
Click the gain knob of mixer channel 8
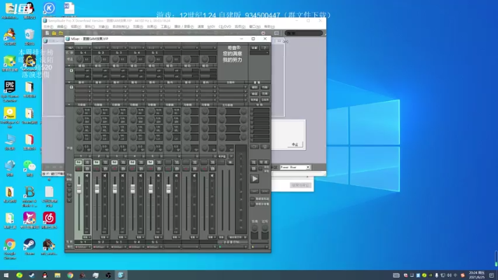pos(205,59)
